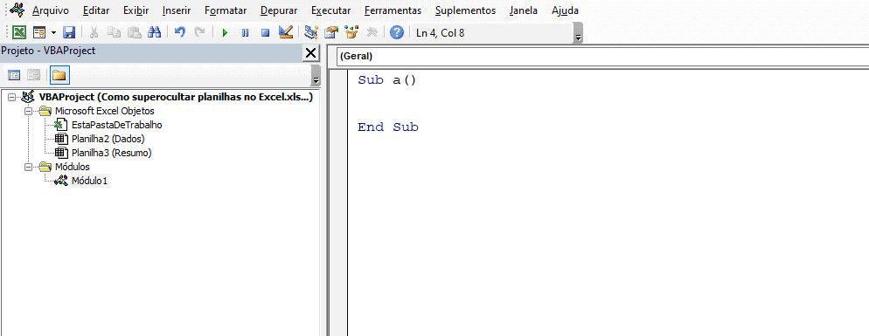This screenshot has height=336, width=869.
Task: Open the Editar menu
Action: point(96,10)
